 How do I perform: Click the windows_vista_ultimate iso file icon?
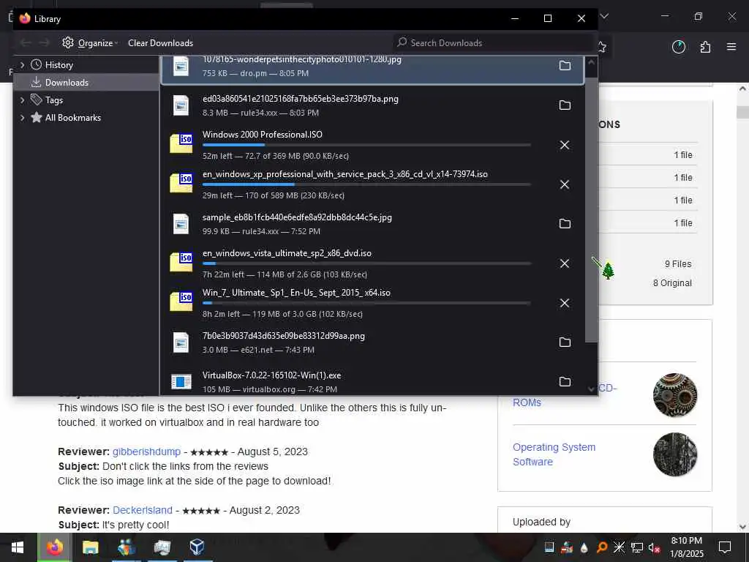(181, 263)
